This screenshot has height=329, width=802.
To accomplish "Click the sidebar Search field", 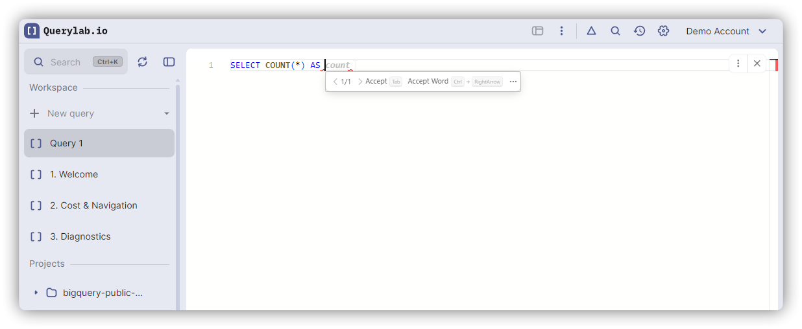I will point(65,62).
